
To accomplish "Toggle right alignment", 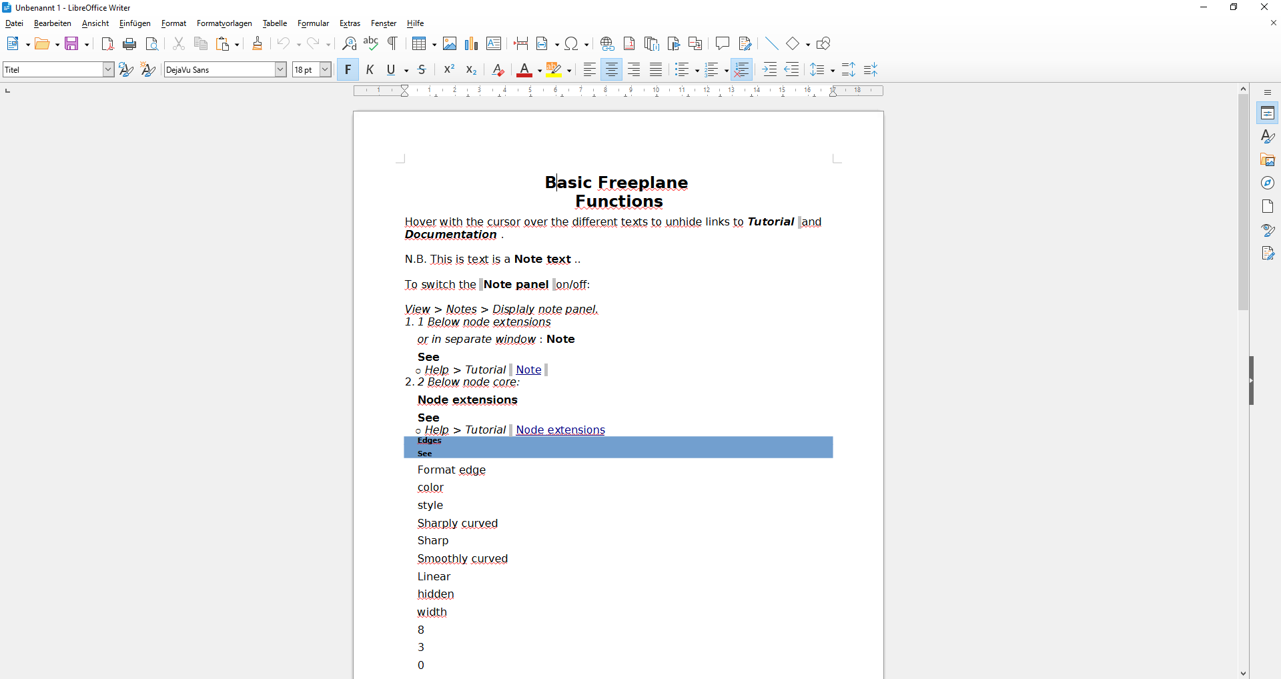I will pyautogui.click(x=634, y=69).
